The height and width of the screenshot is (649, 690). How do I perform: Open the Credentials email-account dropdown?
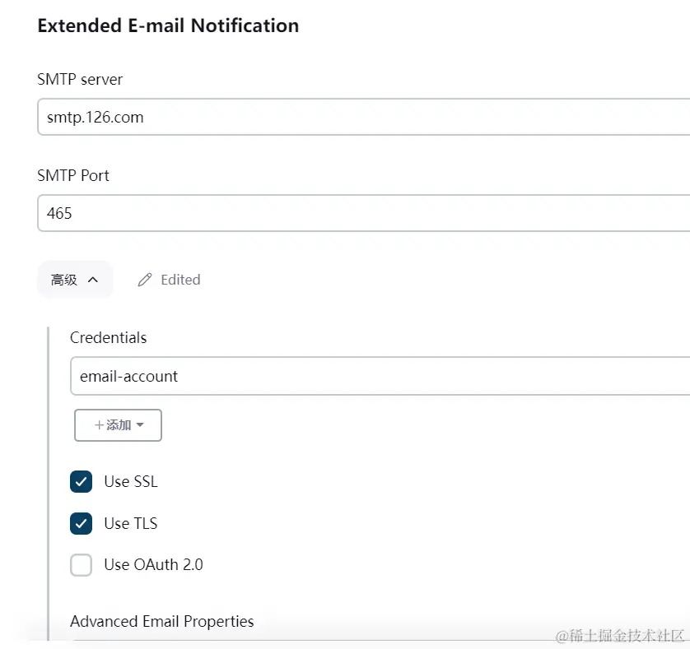379,376
